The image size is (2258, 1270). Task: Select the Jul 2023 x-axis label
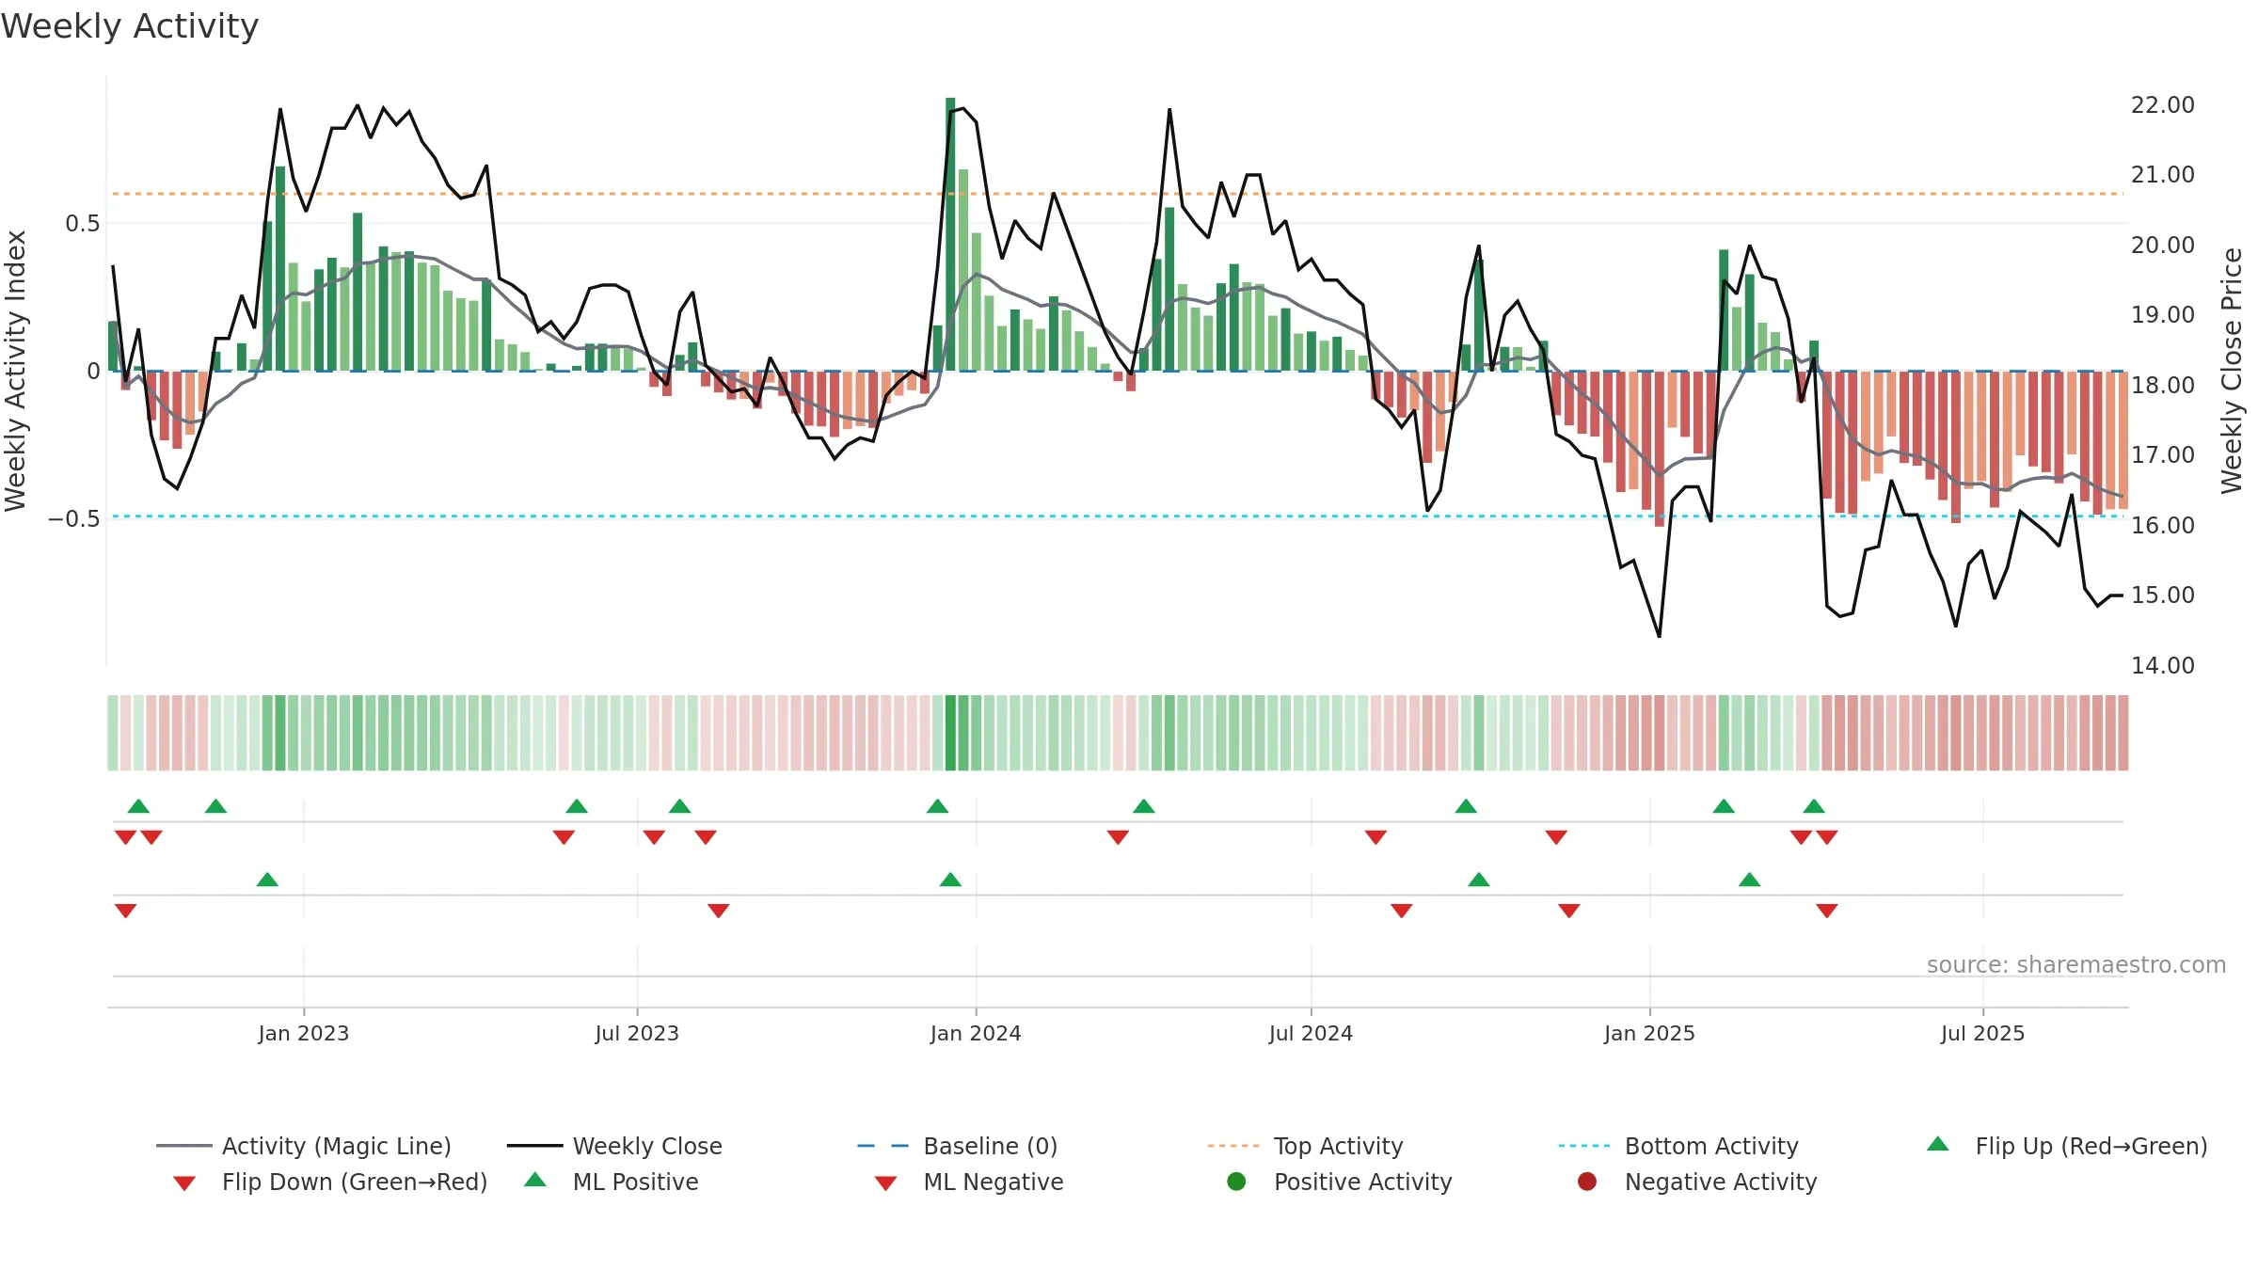637,1033
